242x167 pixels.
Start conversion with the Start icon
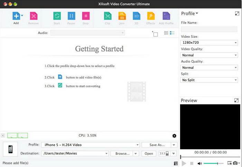pos(57,16)
